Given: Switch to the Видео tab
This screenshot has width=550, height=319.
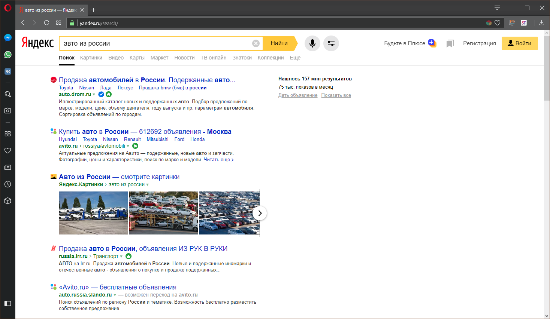Looking at the screenshot, I should coord(116,58).
